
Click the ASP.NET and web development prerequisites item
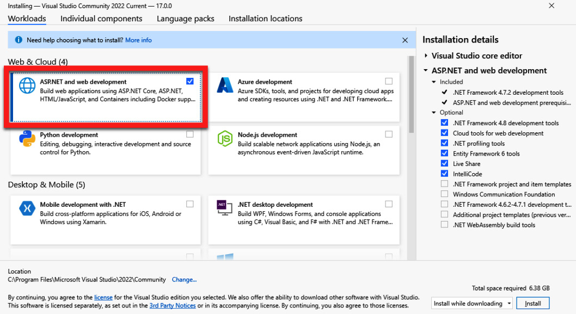coord(512,102)
